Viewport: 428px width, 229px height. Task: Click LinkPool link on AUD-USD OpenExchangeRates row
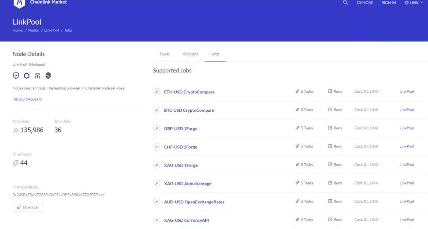[407, 201]
